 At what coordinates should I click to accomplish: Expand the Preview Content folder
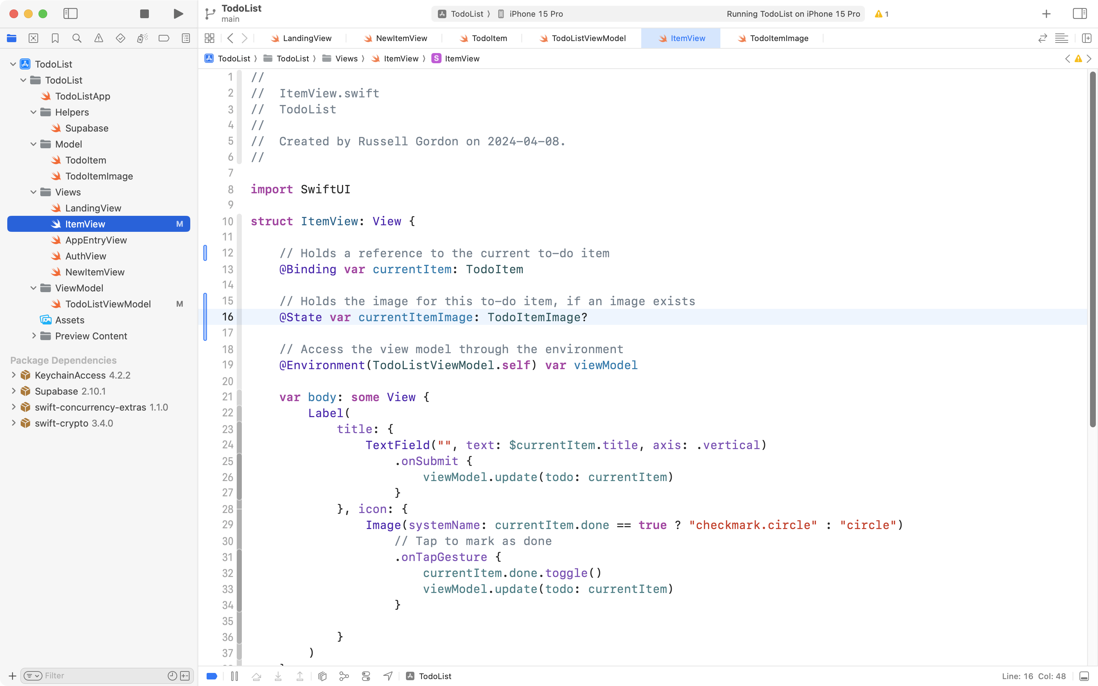point(34,336)
